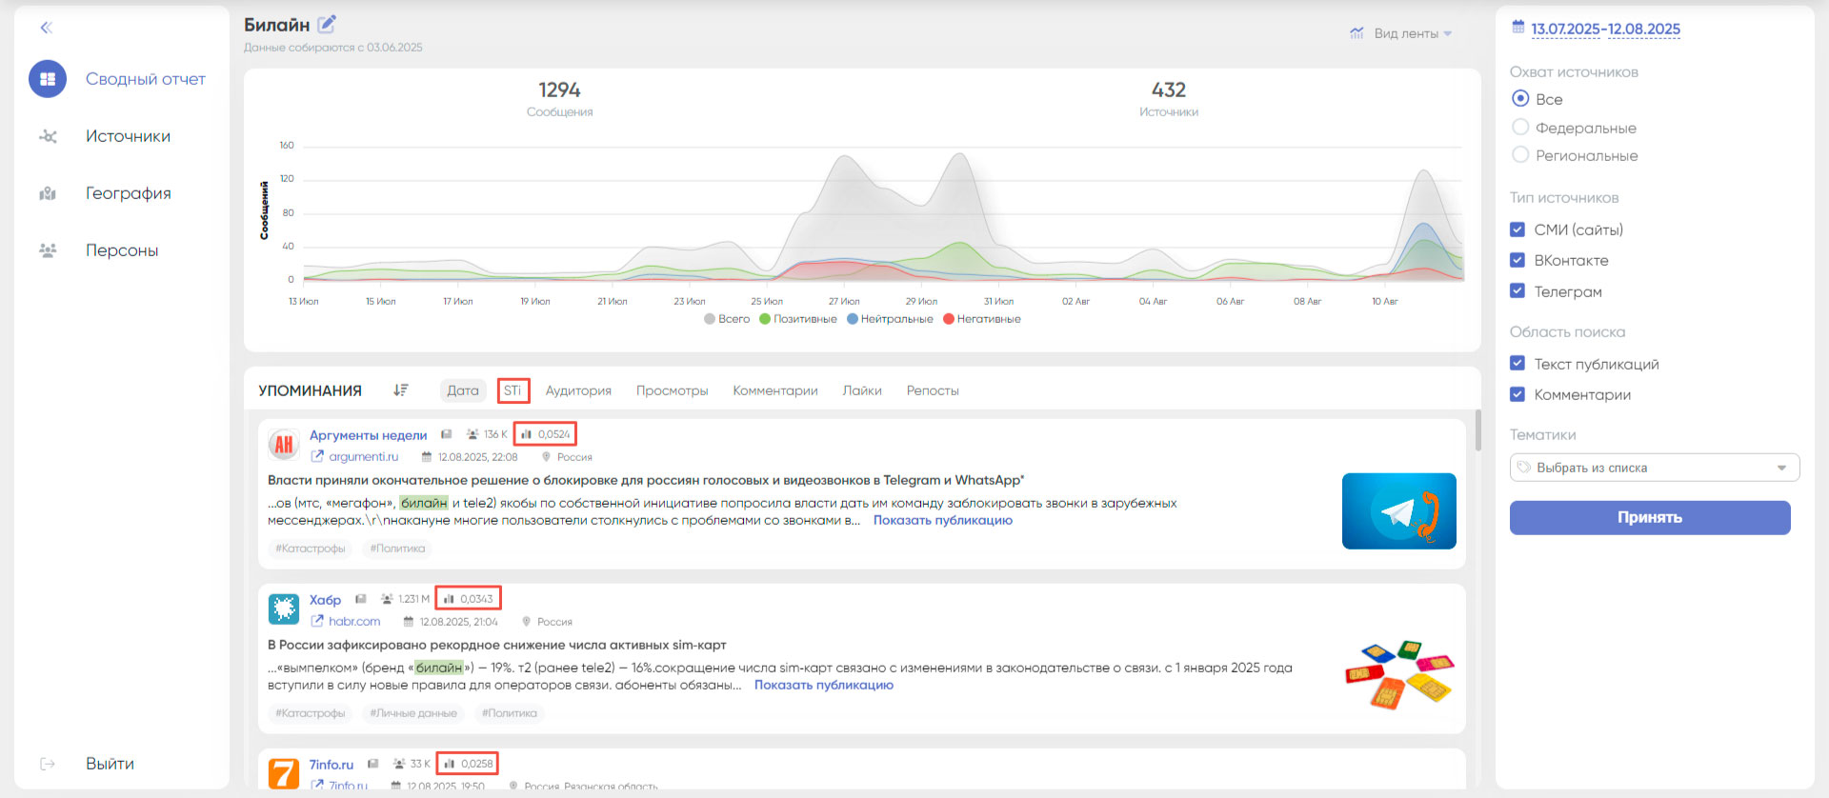Open the date range 13.07.2025-12.08.2025 picker
The width and height of the screenshot is (1829, 798).
(1605, 30)
